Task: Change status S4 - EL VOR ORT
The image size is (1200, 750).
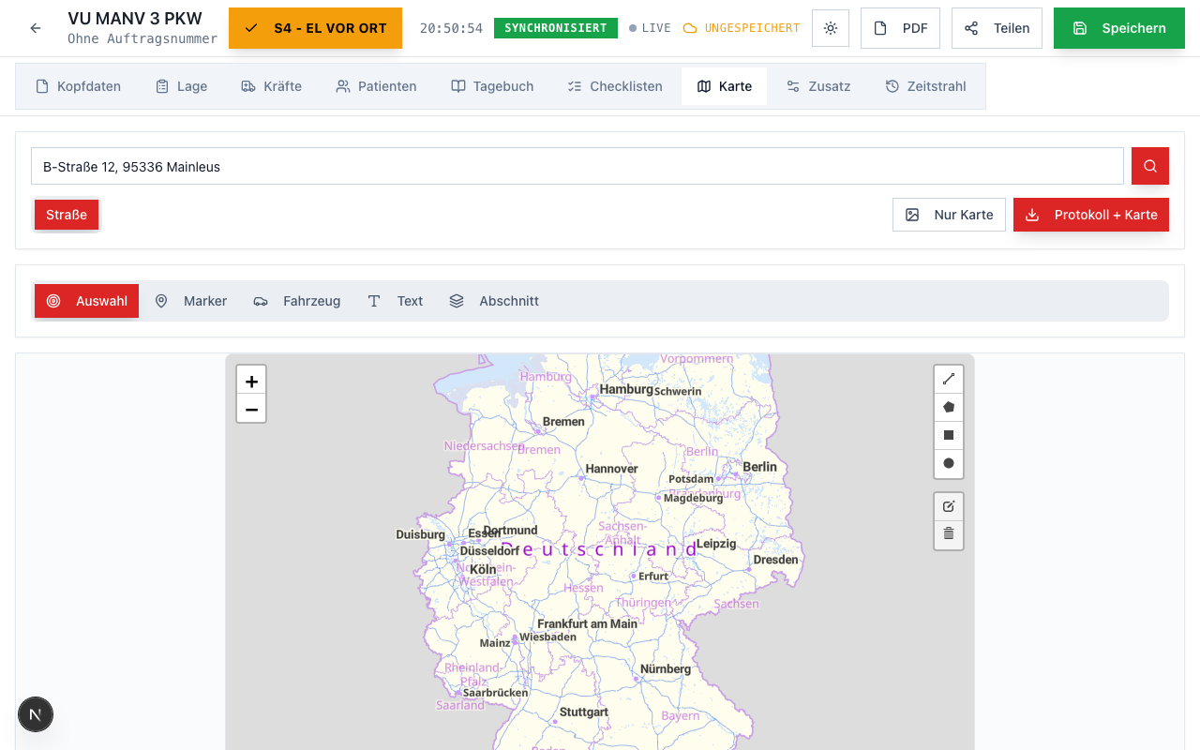Action: point(315,28)
